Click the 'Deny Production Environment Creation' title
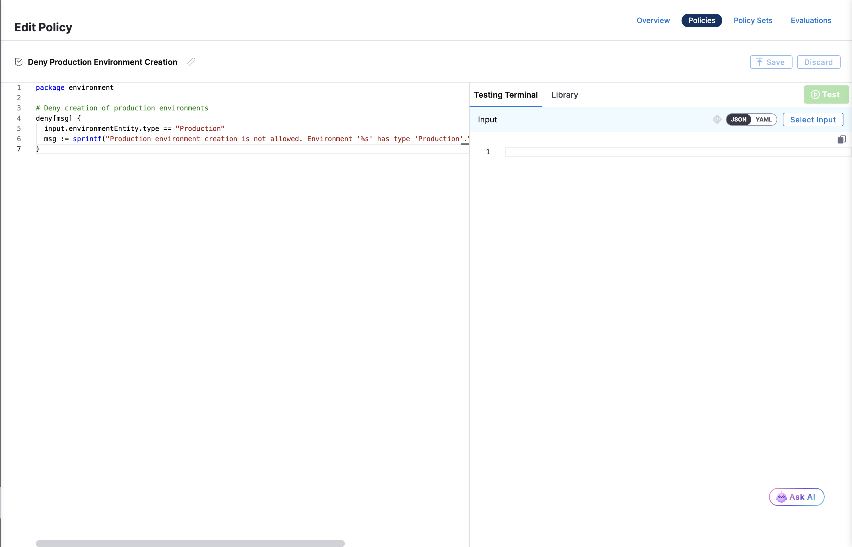Image resolution: width=852 pixels, height=547 pixels. tap(102, 62)
